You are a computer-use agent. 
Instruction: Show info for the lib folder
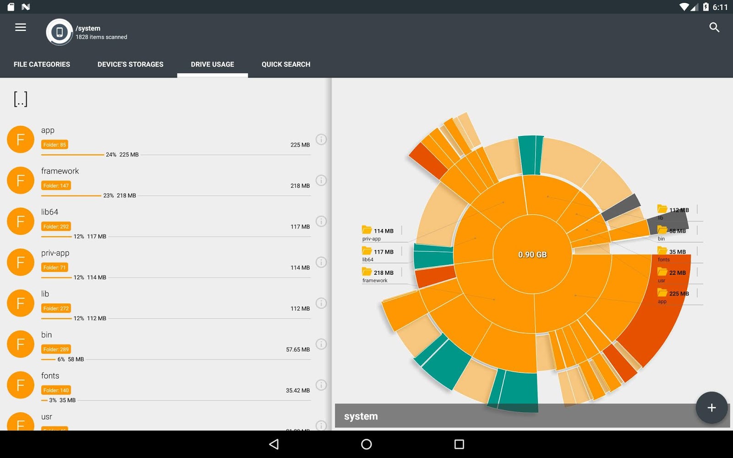(321, 303)
